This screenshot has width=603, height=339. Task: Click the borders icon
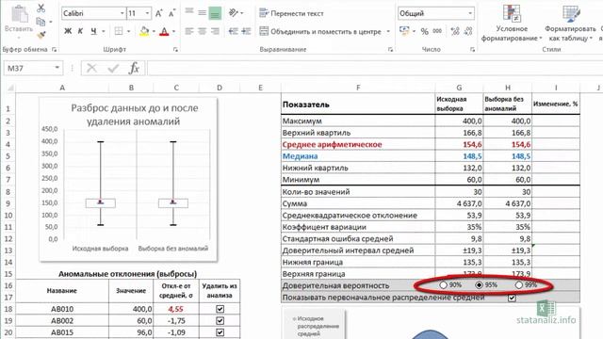click(119, 31)
